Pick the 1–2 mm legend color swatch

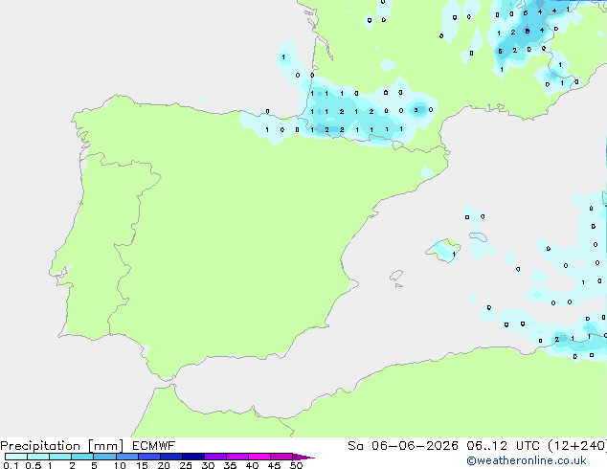60,457
